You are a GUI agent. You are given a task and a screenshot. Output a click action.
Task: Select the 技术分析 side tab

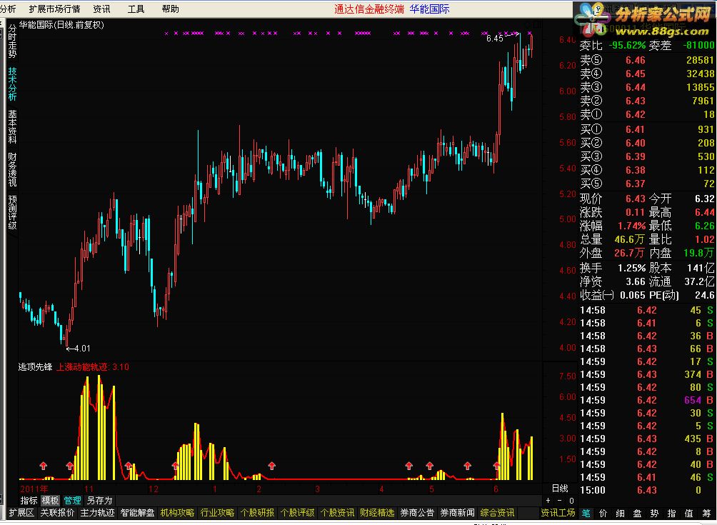tap(12, 84)
